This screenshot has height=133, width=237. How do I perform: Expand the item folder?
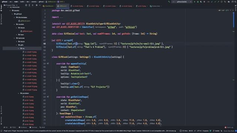point(16,35)
